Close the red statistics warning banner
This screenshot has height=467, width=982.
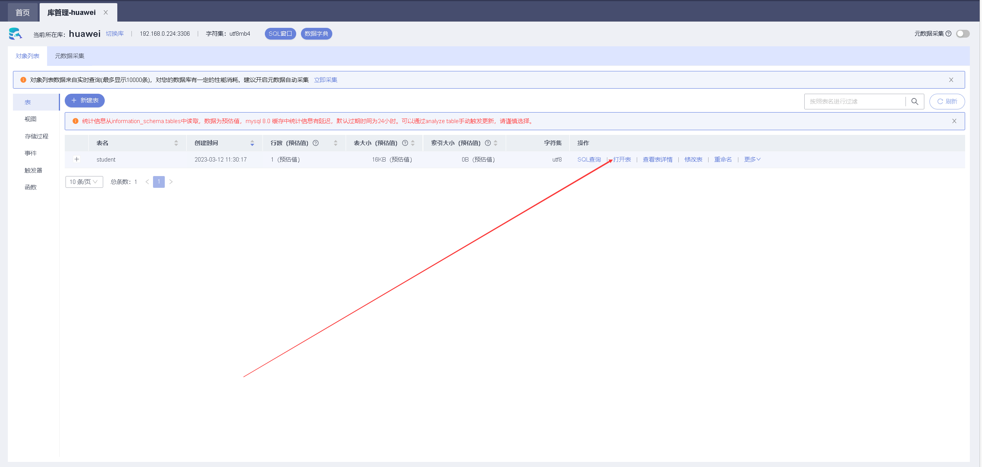pos(954,121)
